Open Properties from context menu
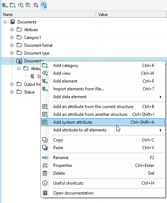 point(103,165)
